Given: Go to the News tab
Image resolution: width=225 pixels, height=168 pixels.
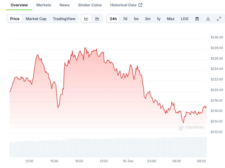Looking at the screenshot, I should [x=65, y=5].
